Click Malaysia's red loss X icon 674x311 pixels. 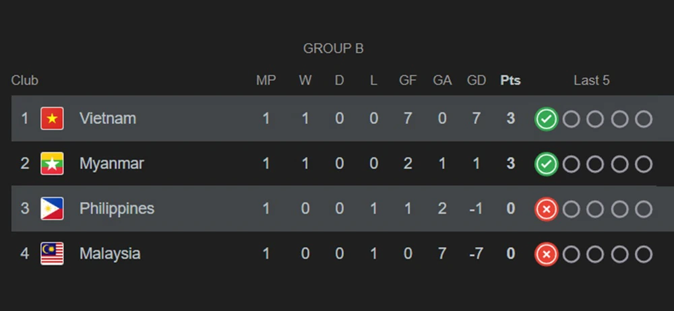pyautogui.click(x=546, y=254)
